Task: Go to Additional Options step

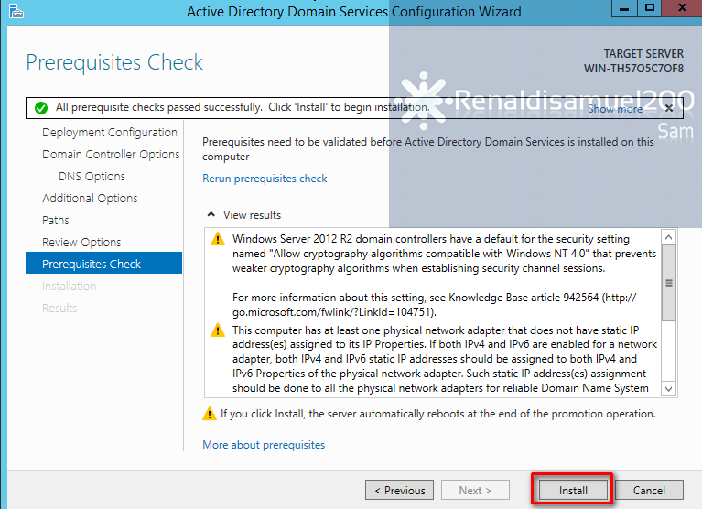Action: [90, 199]
